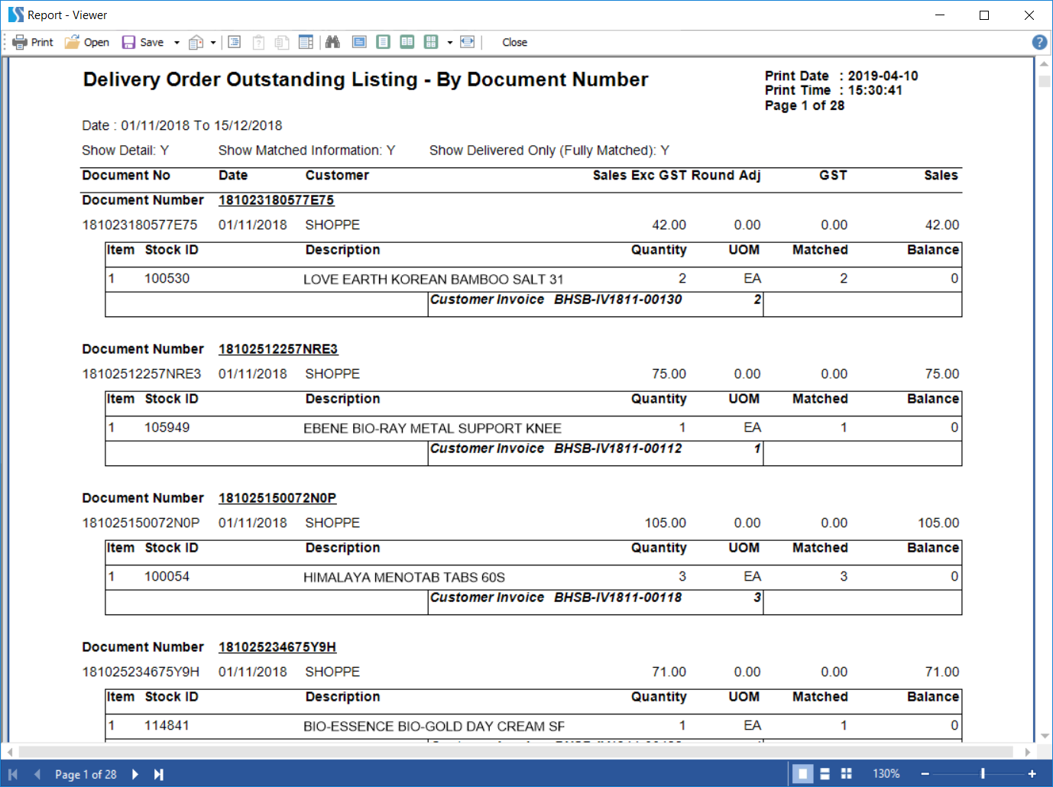Go to previous page arrow
1053x787 pixels.
[37, 774]
